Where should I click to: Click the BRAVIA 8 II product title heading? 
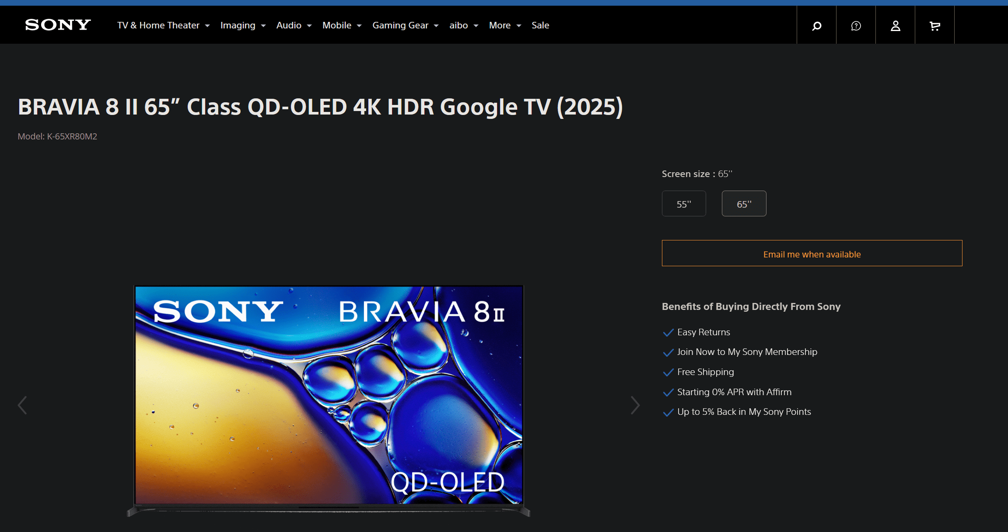pyautogui.click(x=320, y=107)
